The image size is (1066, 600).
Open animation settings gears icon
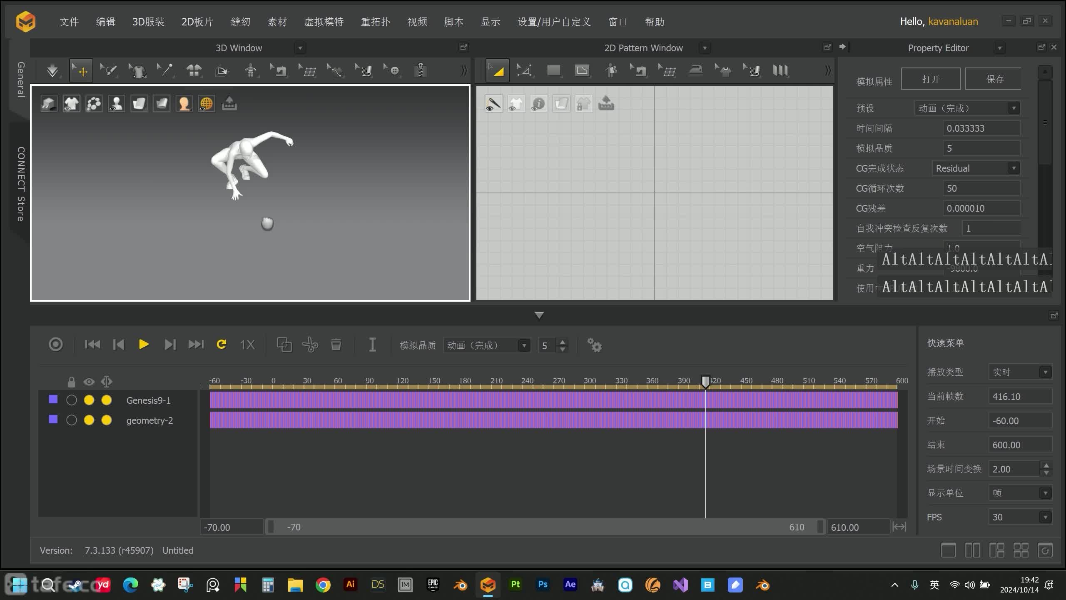click(594, 345)
